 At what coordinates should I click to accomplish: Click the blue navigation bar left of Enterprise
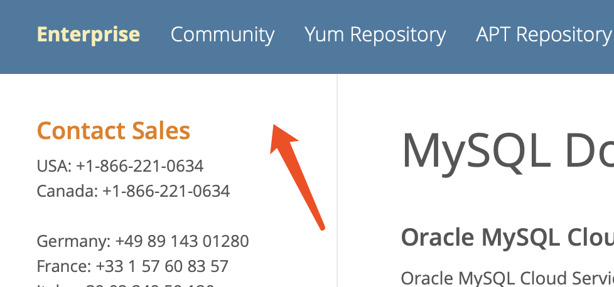(x=18, y=34)
